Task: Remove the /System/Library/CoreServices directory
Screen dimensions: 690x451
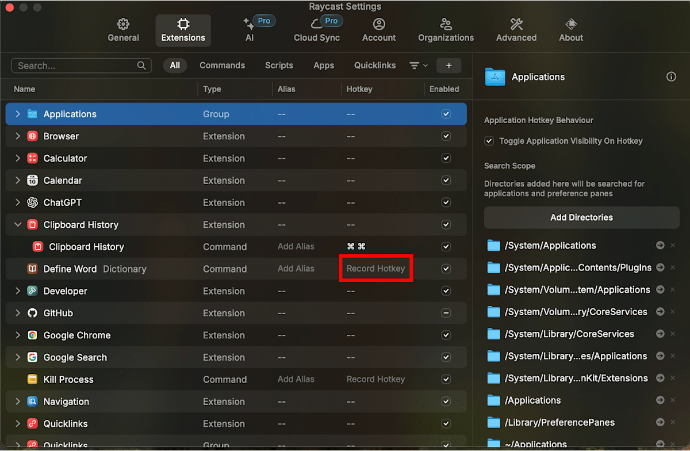Action: pos(673,334)
